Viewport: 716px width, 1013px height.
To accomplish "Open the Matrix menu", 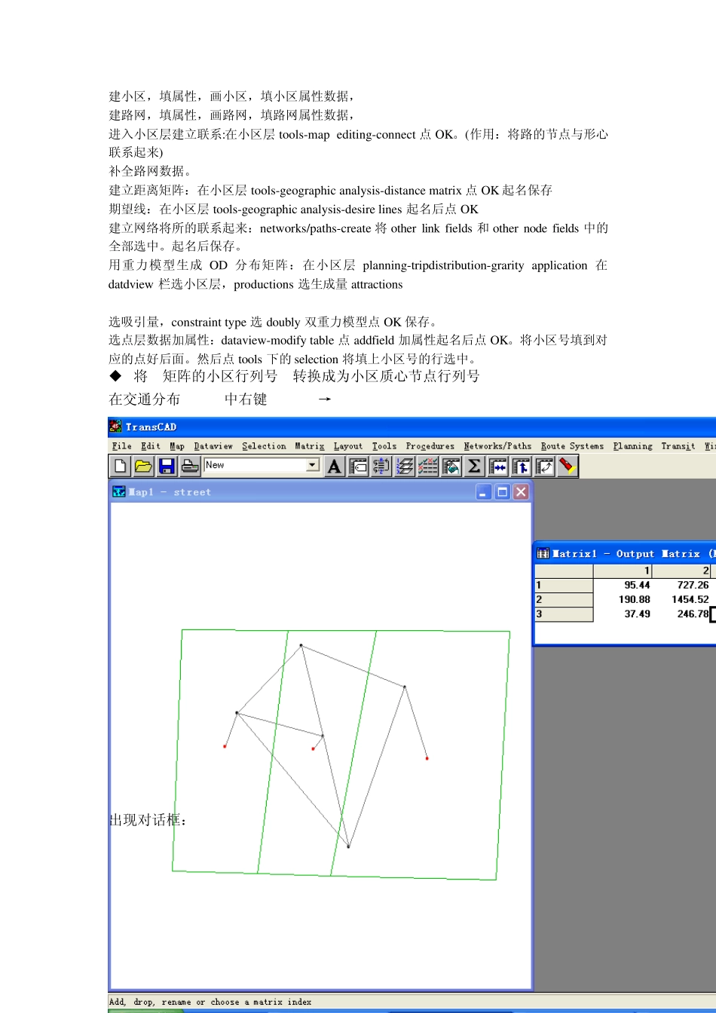I will [309, 446].
